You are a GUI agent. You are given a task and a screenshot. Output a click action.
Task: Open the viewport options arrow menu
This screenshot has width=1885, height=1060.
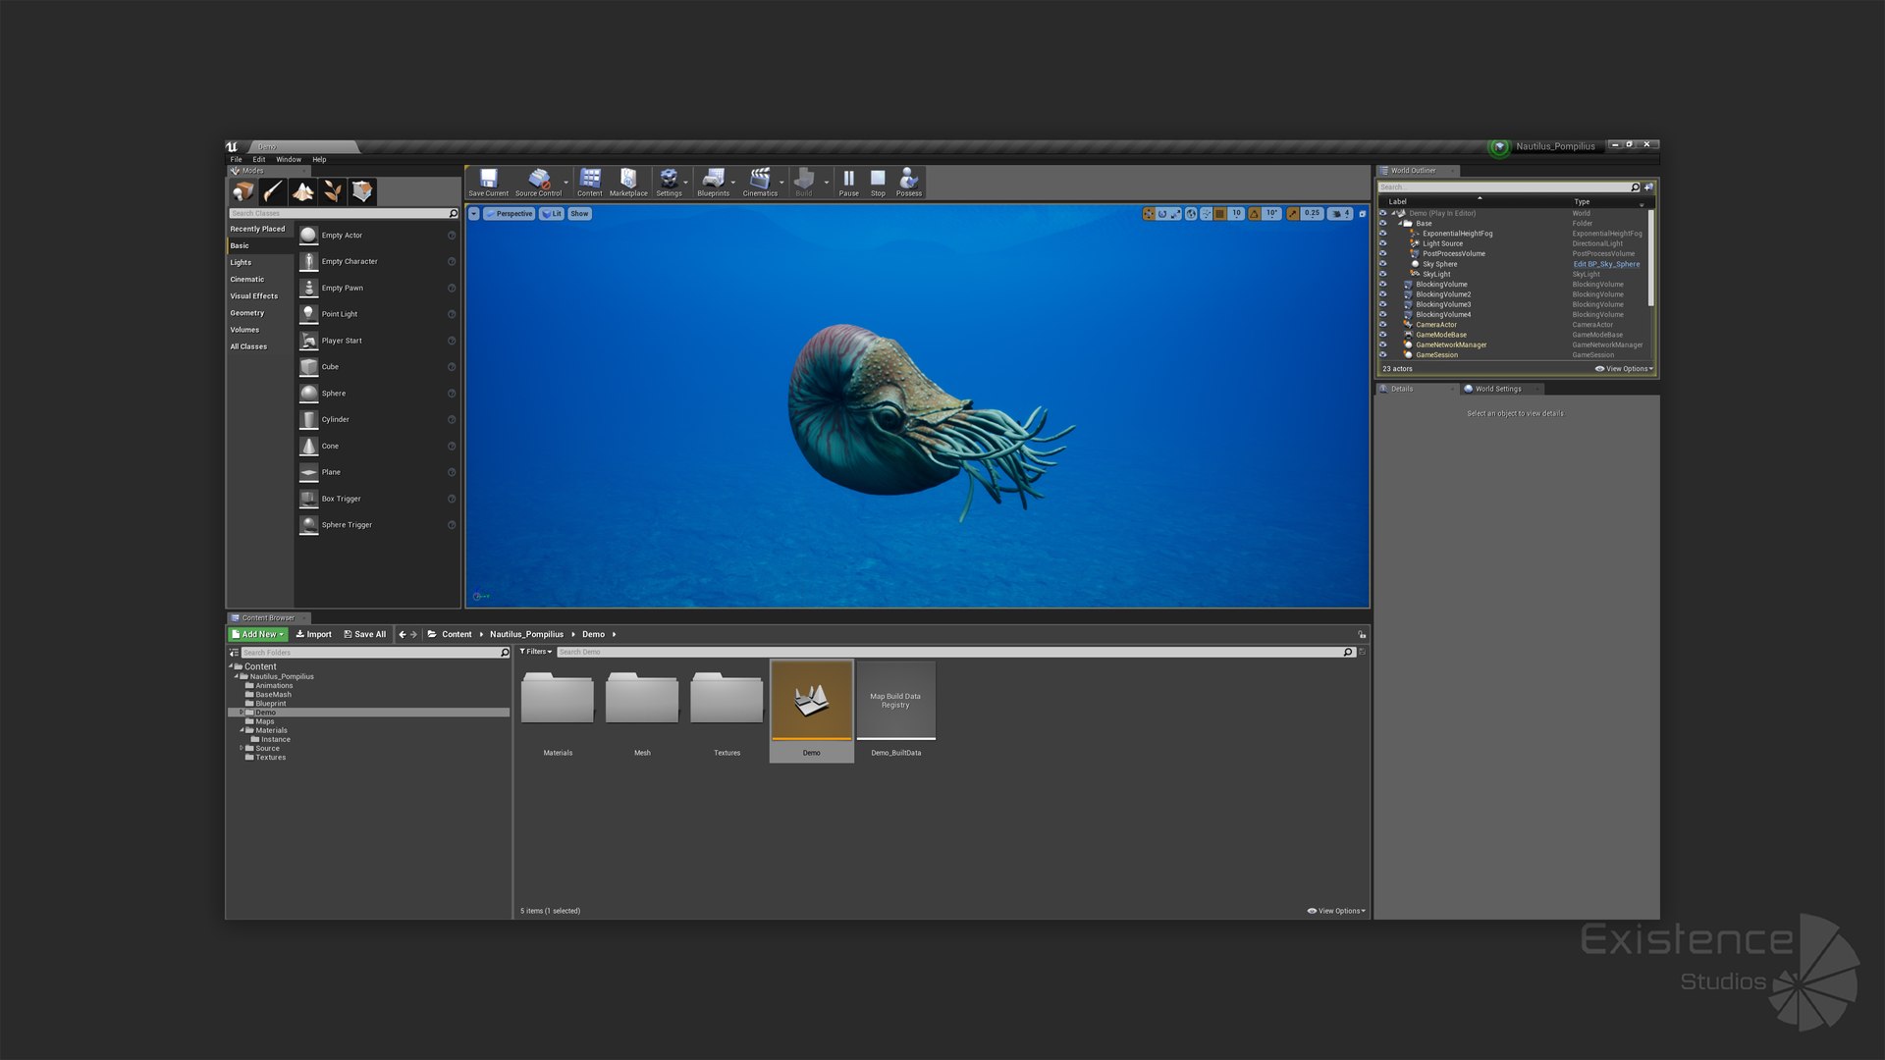click(473, 213)
